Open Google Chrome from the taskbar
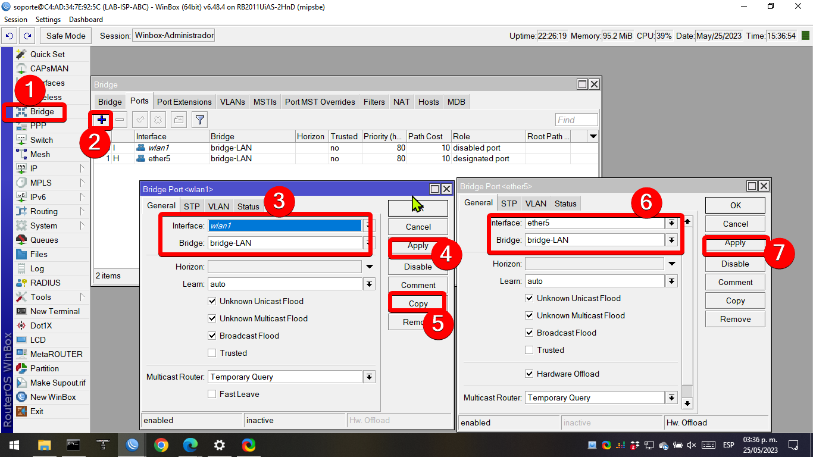 tap(162, 445)
